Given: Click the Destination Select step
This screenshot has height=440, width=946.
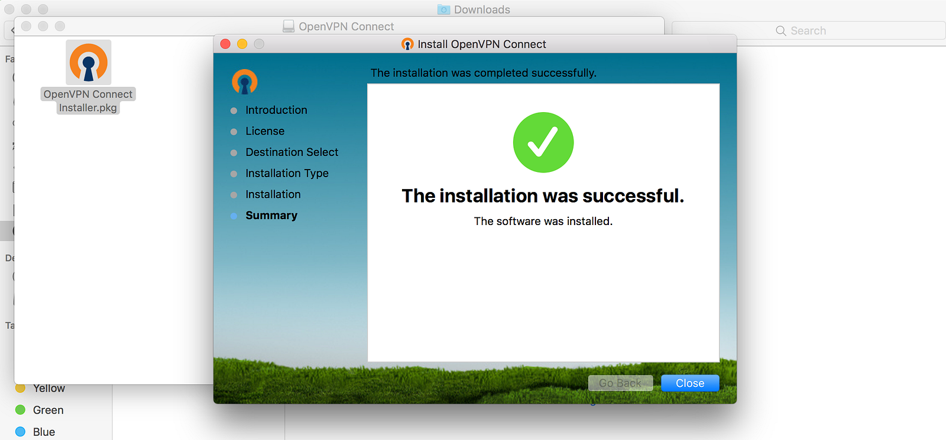Looking at the screenshot, I should (x=292, y=152).
